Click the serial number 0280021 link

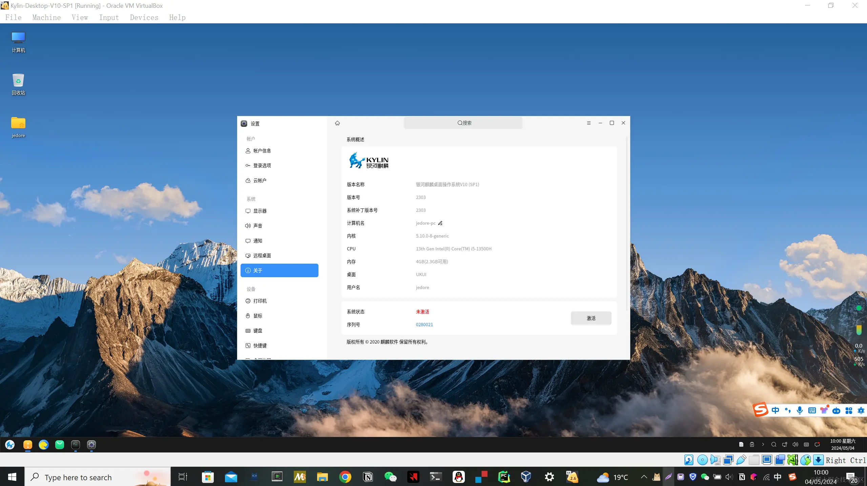coord(424,325)
